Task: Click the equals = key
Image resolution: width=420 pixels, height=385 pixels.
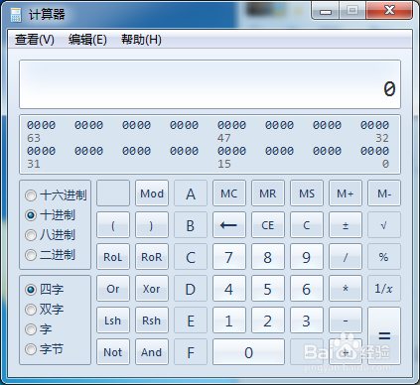Action: (x=384, y=336)
